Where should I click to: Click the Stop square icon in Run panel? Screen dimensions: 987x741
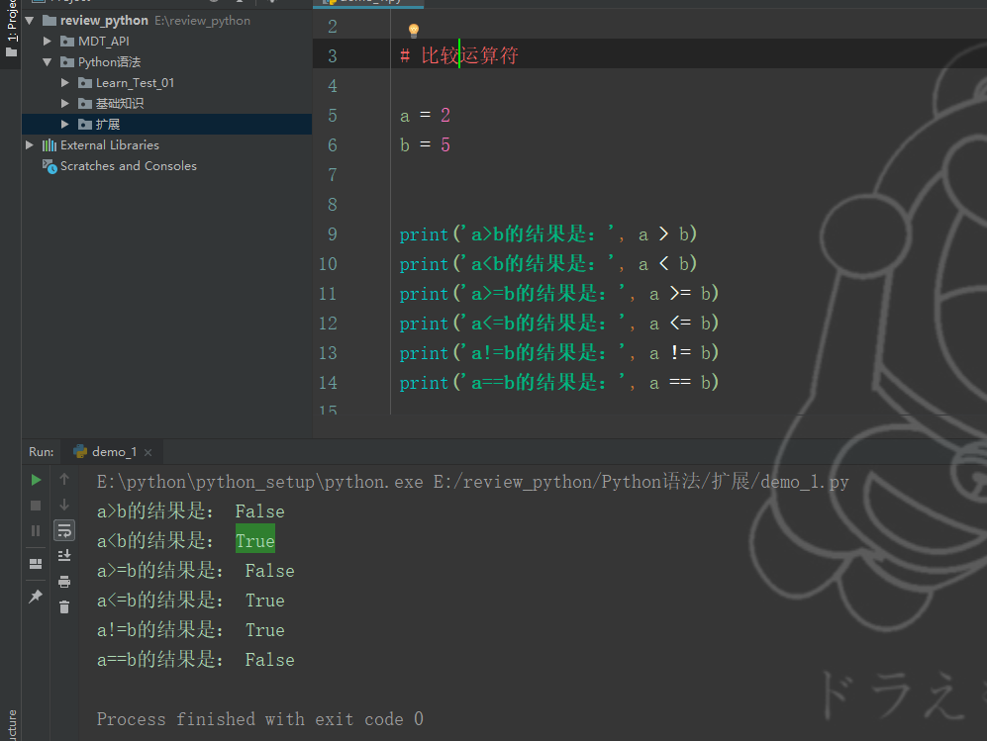coord(36,506)
